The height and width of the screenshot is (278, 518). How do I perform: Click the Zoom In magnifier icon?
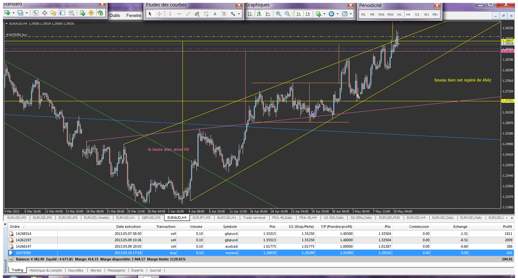[x=278, y=14]
